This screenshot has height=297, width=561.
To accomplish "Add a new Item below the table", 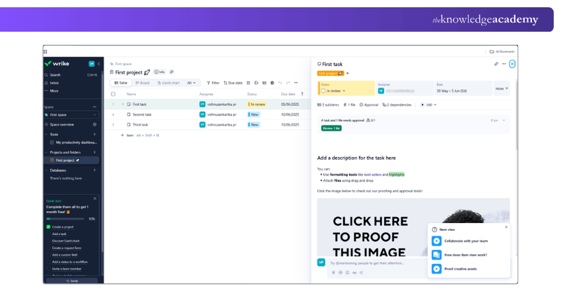I will pos(127,135).
